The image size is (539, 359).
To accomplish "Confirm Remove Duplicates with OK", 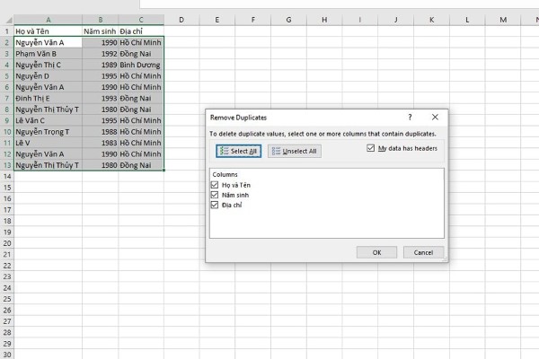I will 376,252.
